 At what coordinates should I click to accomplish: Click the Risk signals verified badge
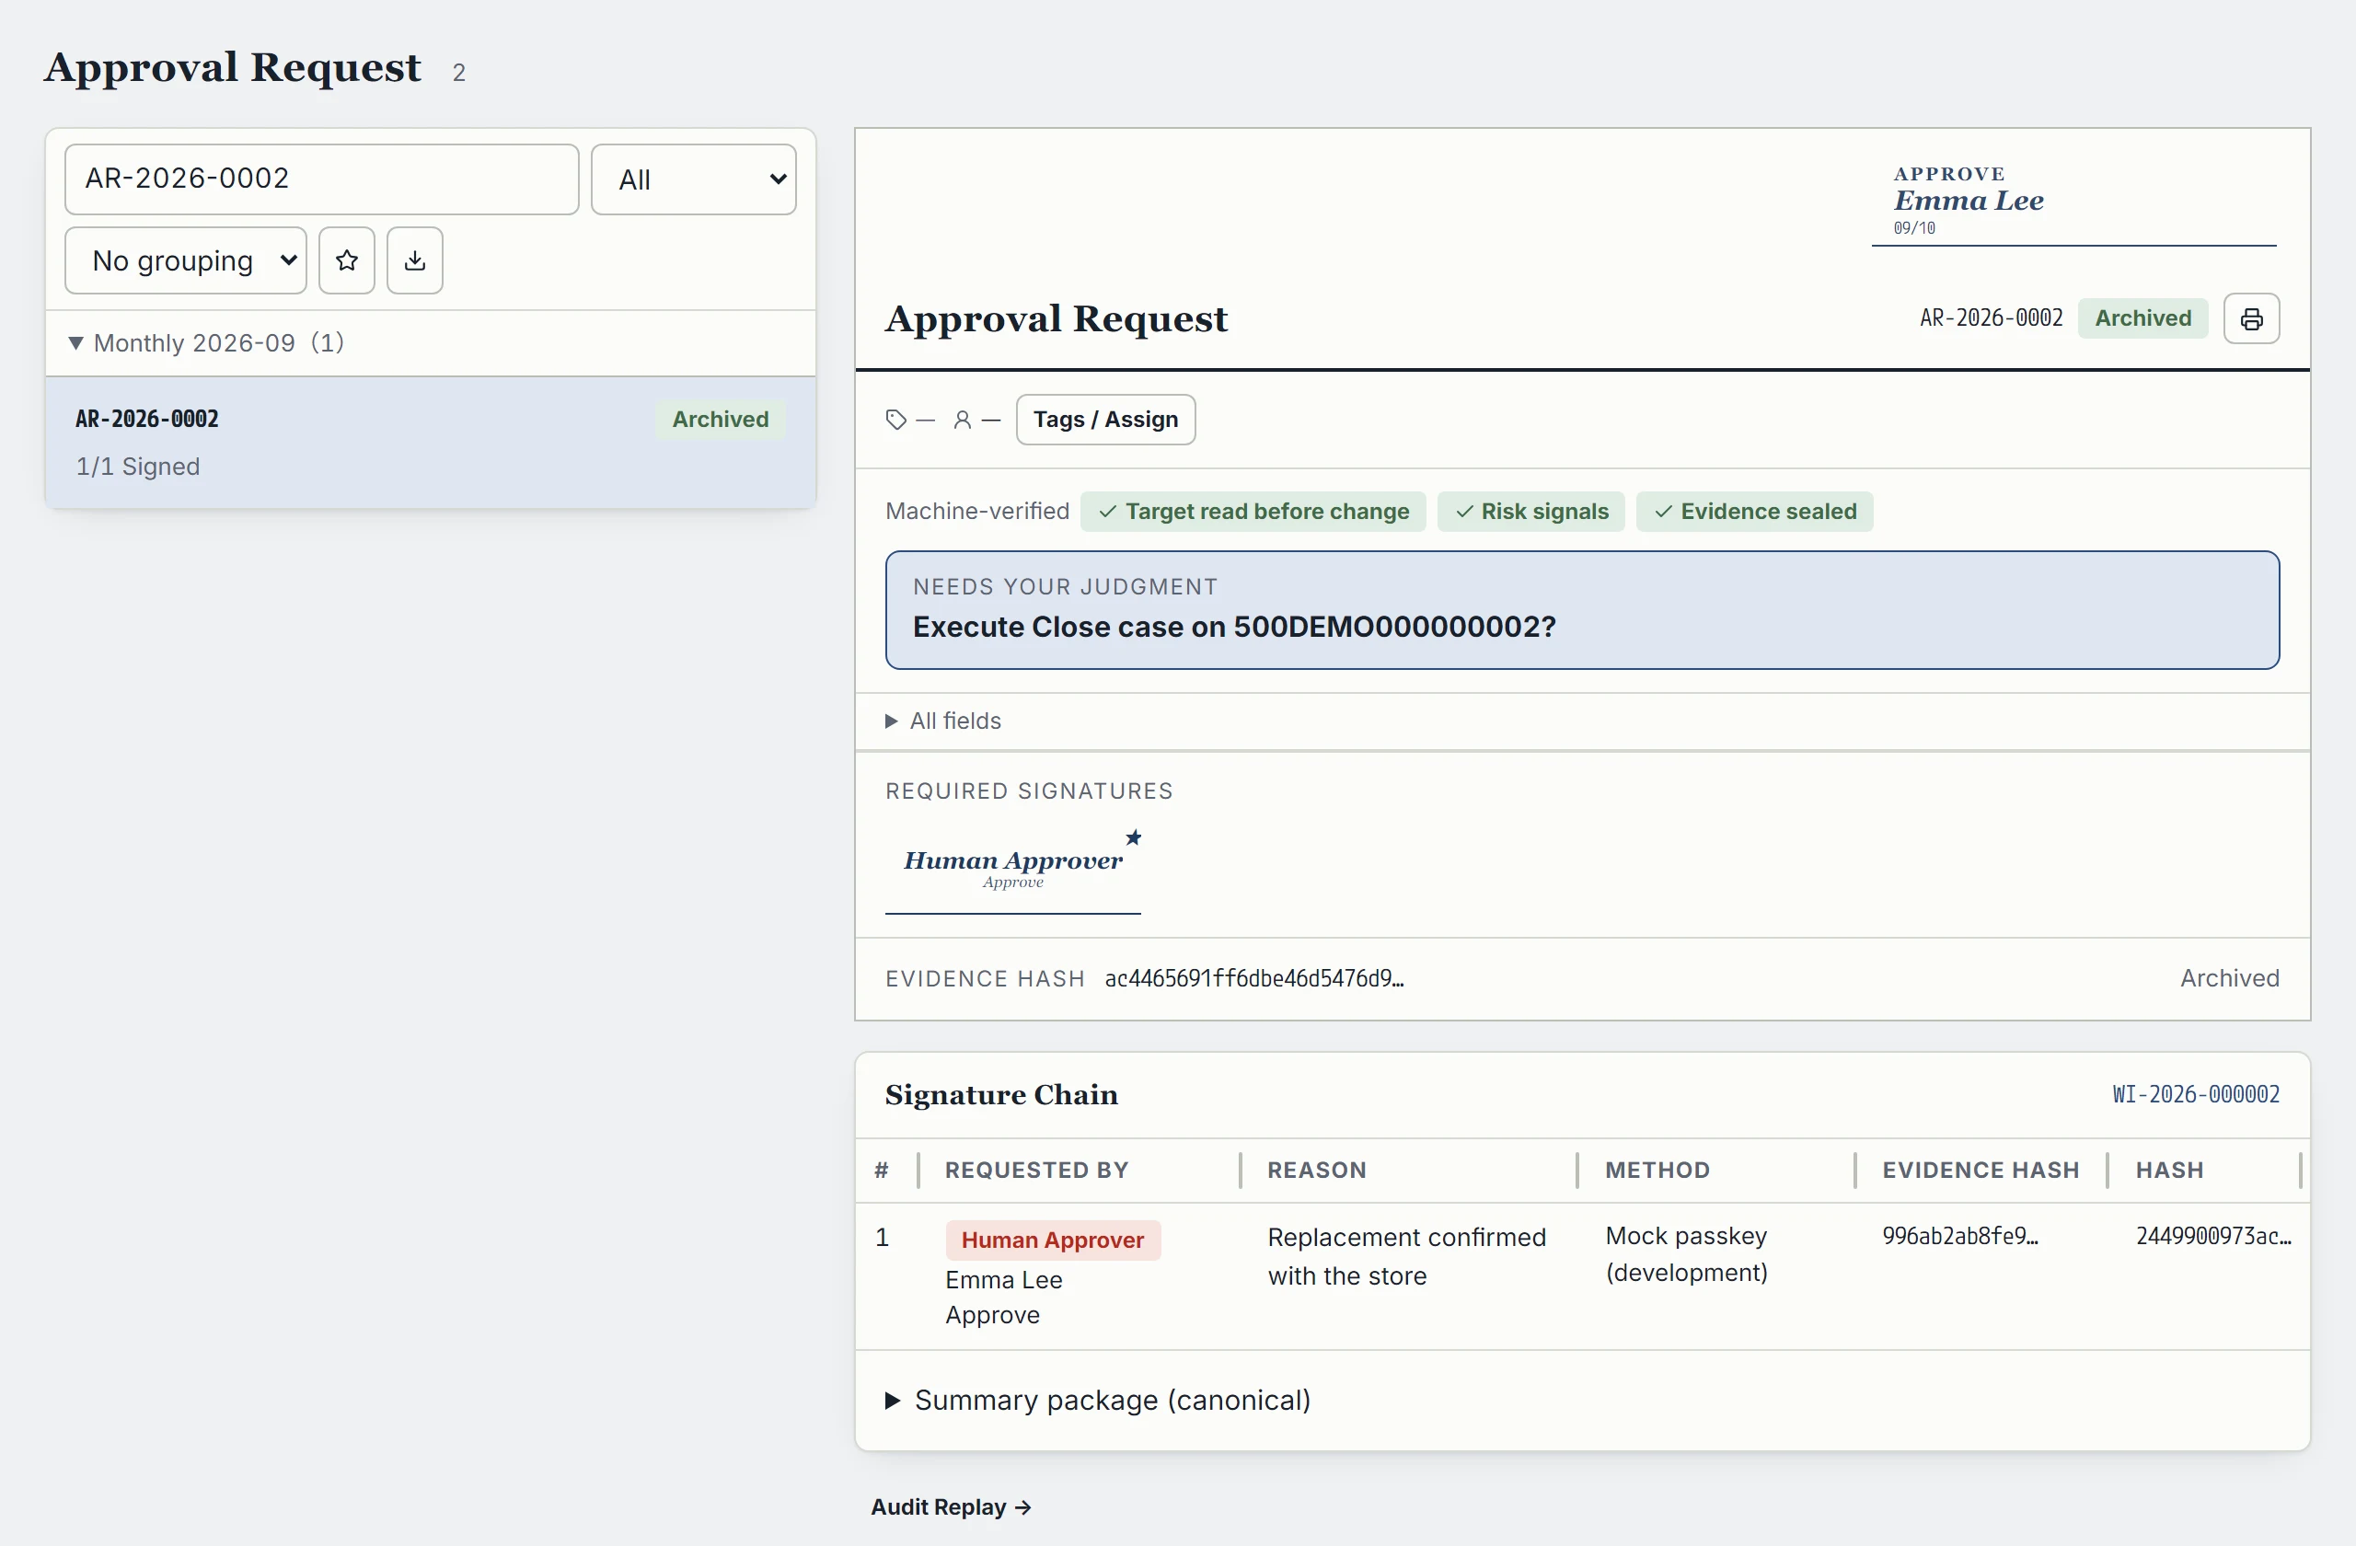1530,512
